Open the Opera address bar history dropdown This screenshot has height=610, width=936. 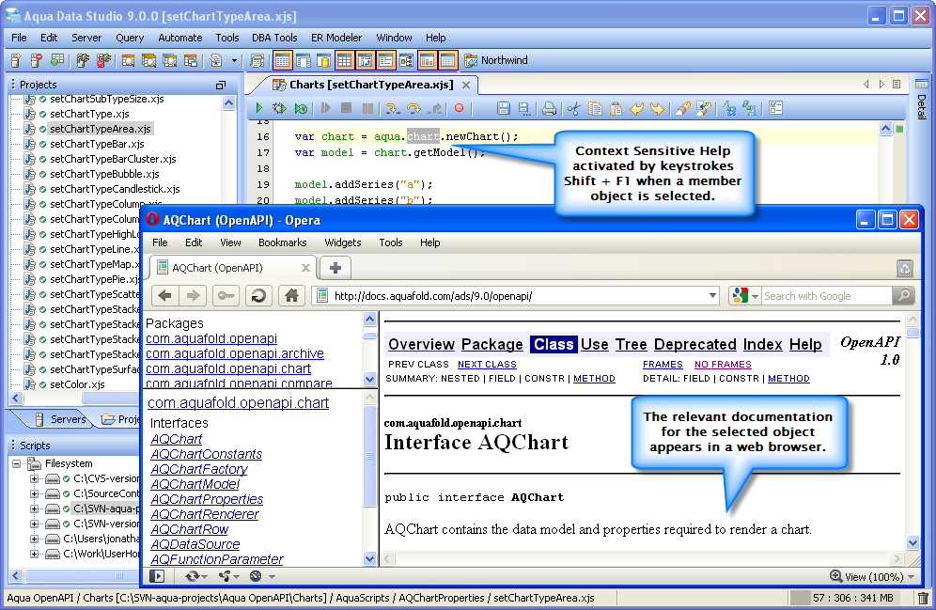tap(712, 295)
